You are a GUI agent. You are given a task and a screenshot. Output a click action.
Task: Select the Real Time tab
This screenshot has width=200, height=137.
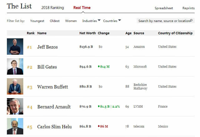(x=82, y=8)
